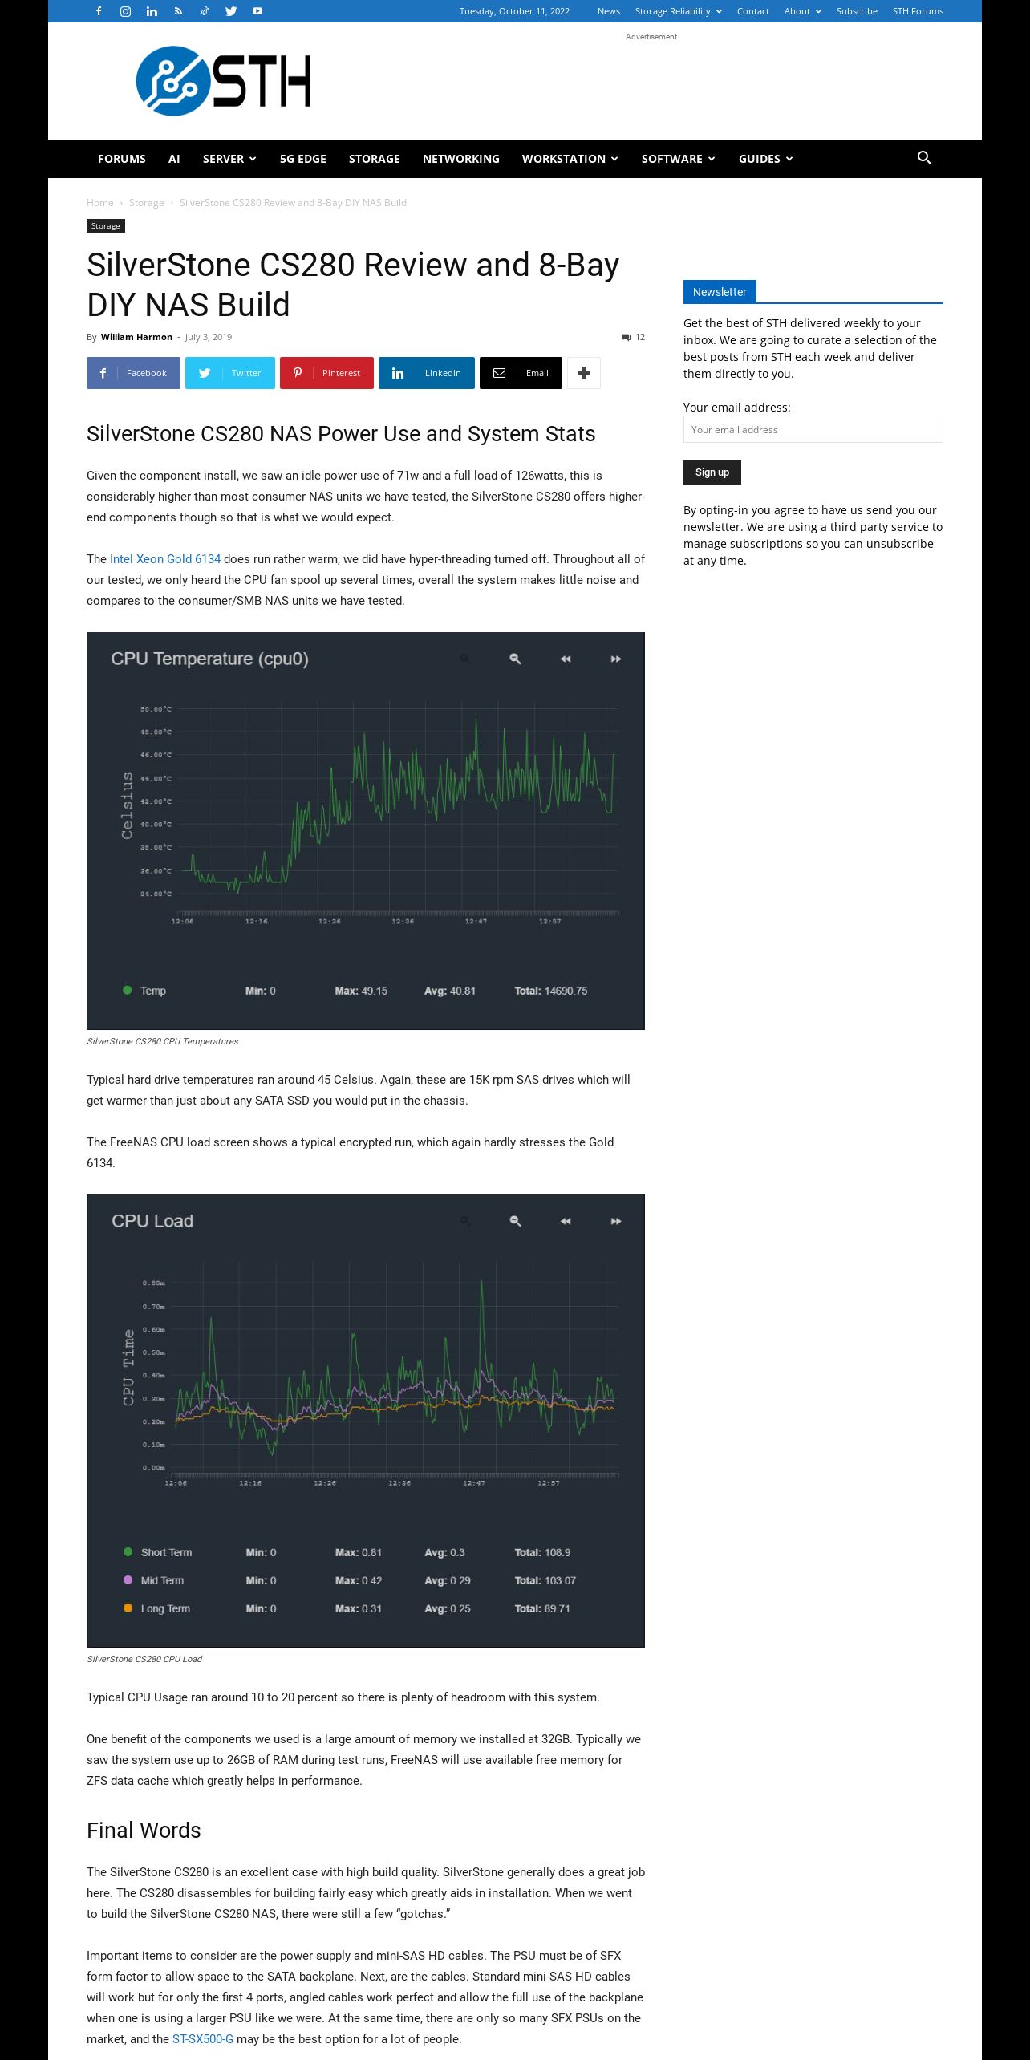The height and width of the screenshot is (2060, 1030).
Task: Go to Home breadcrumb
Action: pyautogui.click(x=100, y=203)
